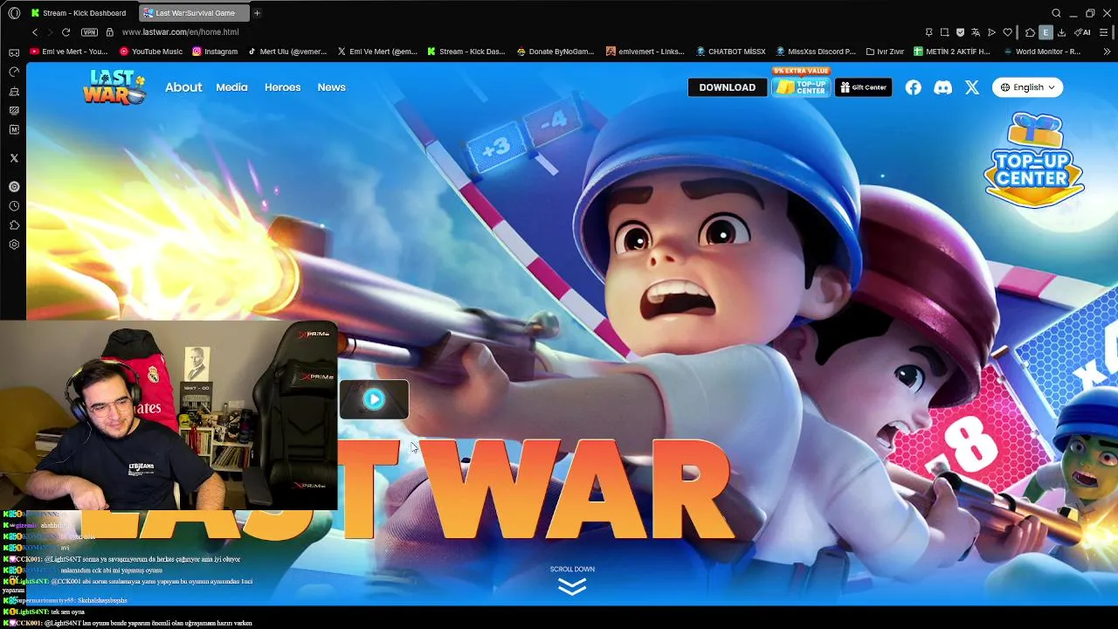Viewport: 1118px width, 629px height.
Task: Open the player sidebar icon
Action: point(14,187)
